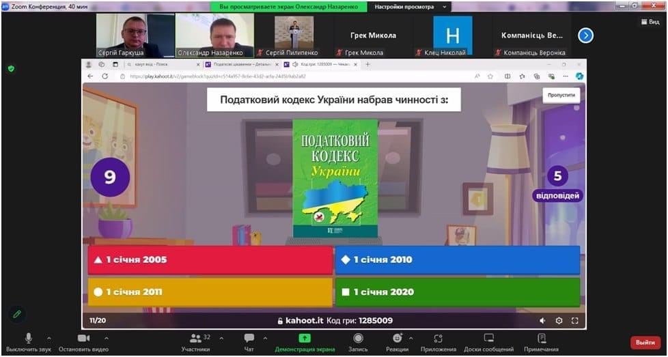This screenshot has height=357, width=668.
Task: Open the Чат chat panel
Action: [249, 339]
